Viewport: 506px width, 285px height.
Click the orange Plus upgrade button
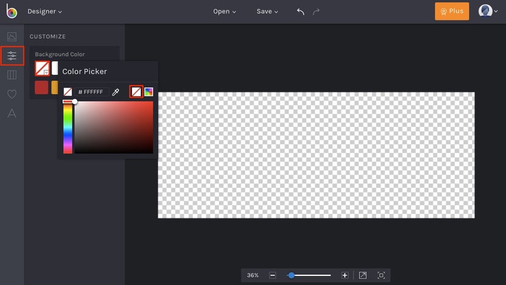pos(452,12)
